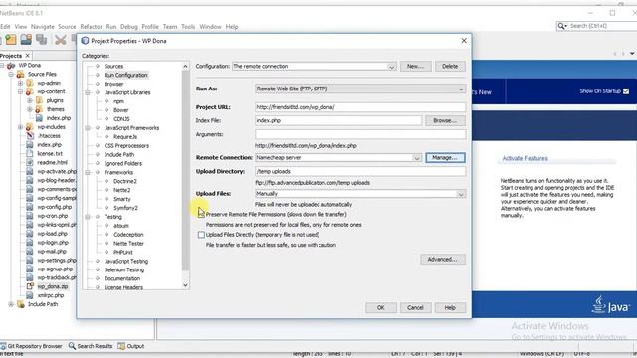
Task: Open the Debug menu
Action: (x=129, y=27)
